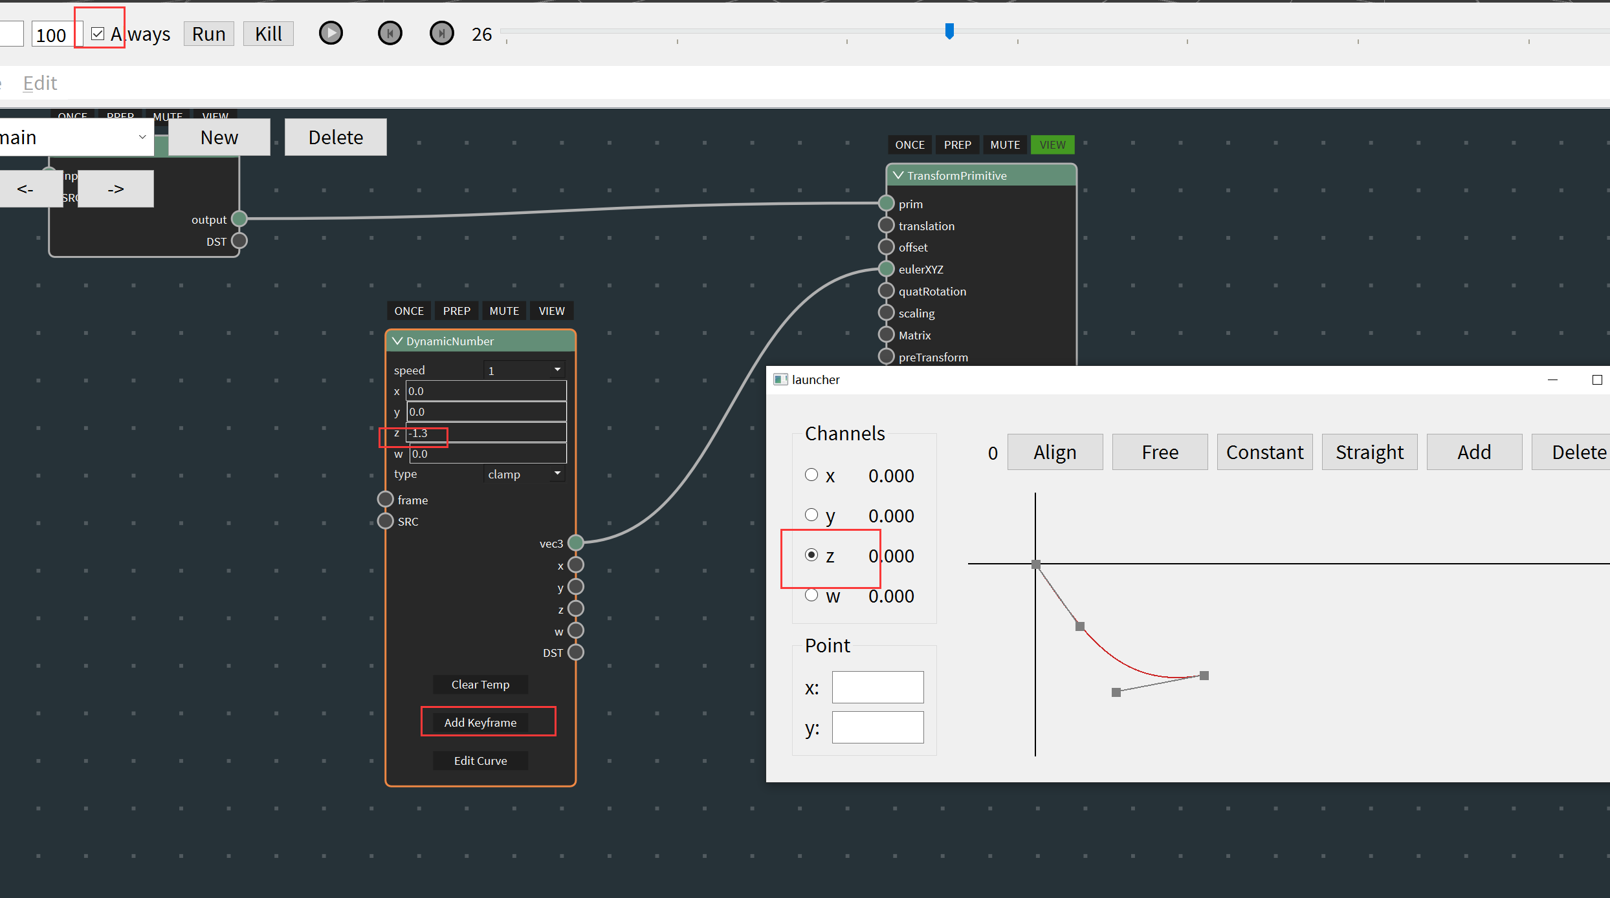Click the scaling input socket

click(887, 312)
